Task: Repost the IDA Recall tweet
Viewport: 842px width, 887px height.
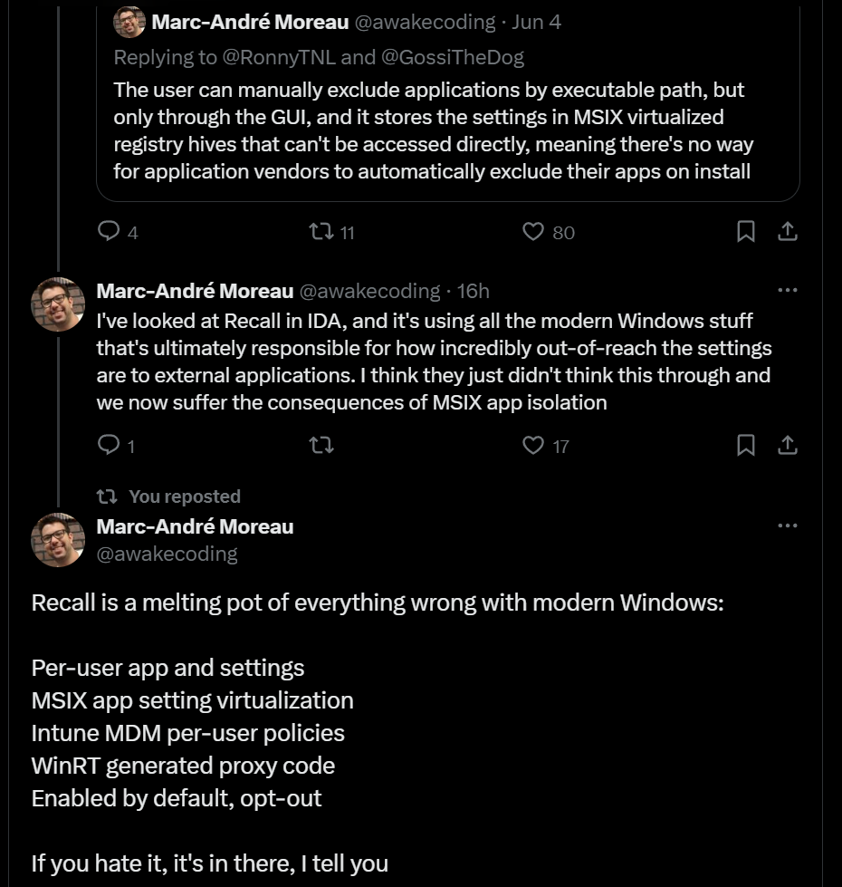Action: [321, 445]
